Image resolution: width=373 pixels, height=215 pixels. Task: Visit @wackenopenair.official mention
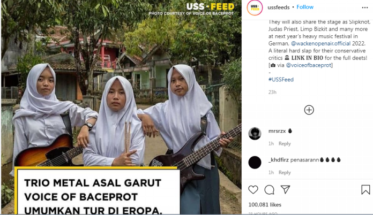(320, 43)
